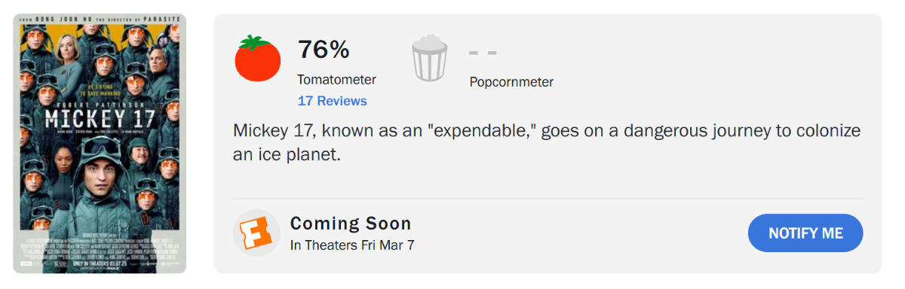Open the Mickey 17 movie poster
This screenshot has width=905, height=289.
100,143
